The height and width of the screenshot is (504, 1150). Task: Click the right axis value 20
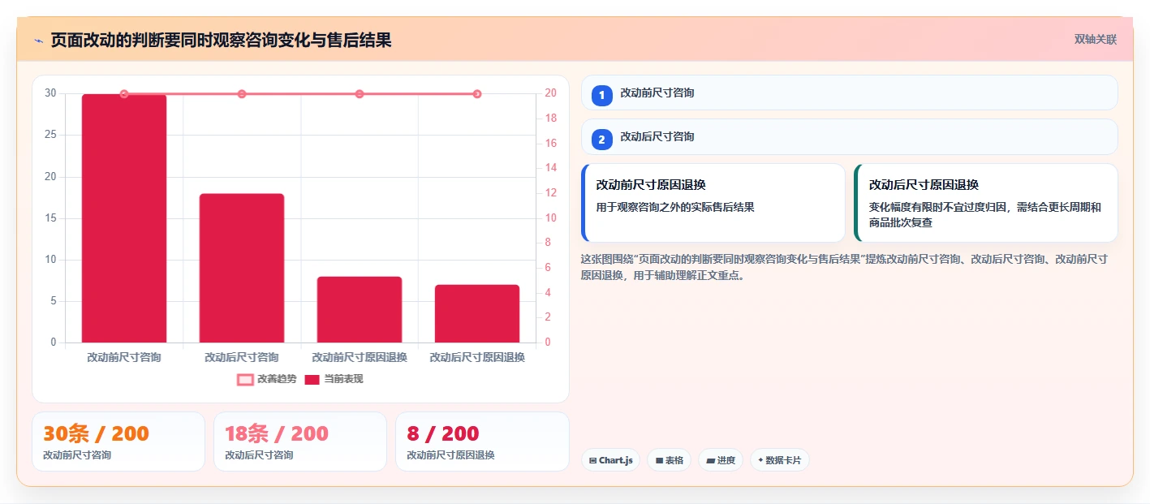pyautogui.click(x=550, y=93)
